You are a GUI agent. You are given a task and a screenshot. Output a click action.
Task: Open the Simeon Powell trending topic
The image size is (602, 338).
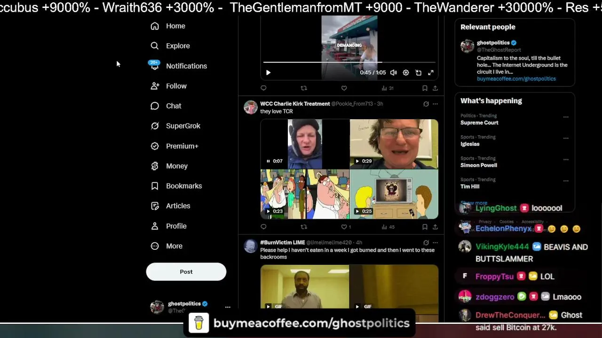pyautogui.click(x=479, y=165)
